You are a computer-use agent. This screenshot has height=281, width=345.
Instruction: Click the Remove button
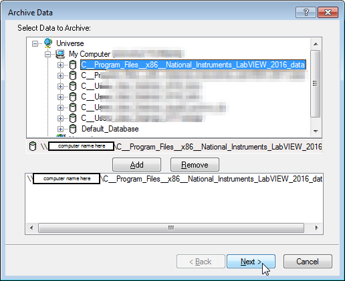195,165
